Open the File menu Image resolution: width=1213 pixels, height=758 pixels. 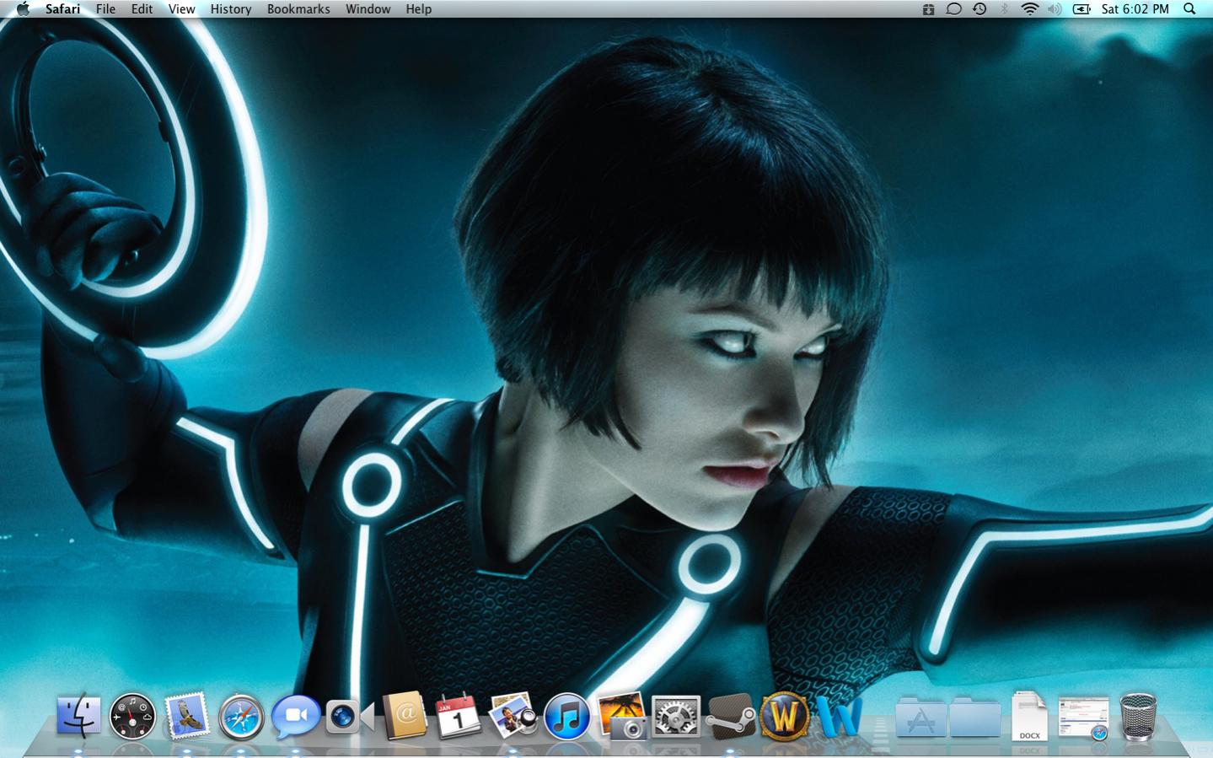105,8
